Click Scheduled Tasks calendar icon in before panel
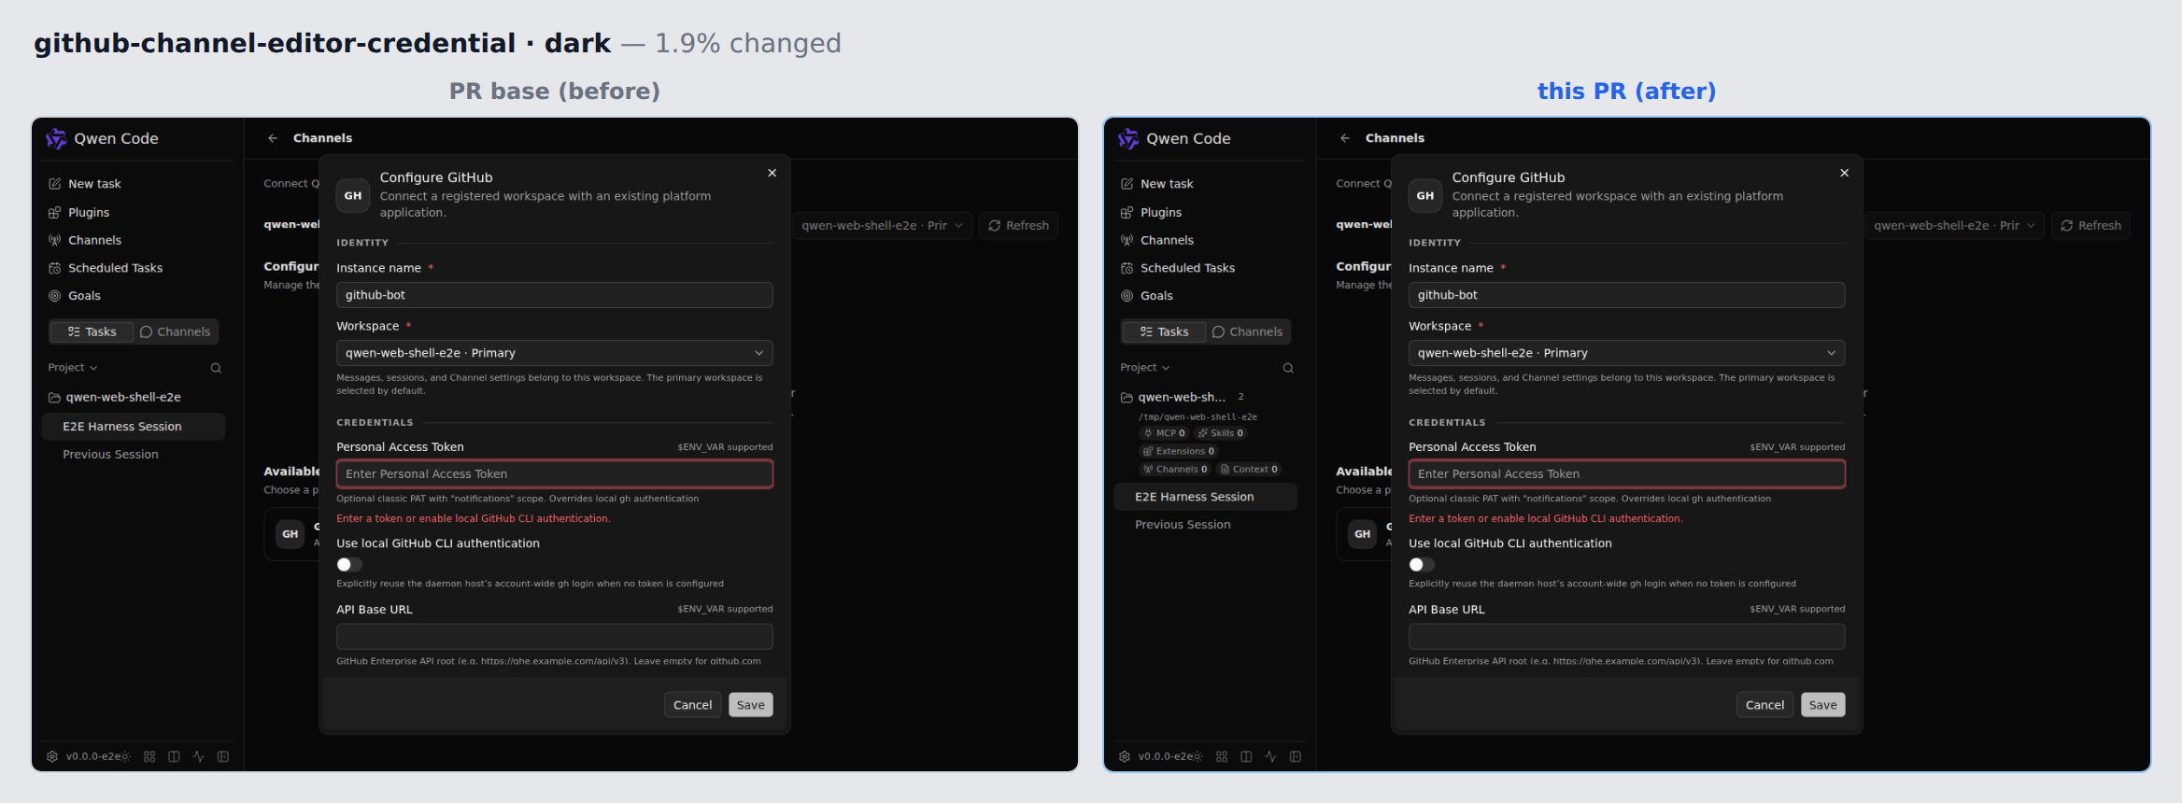 [54, 268]
